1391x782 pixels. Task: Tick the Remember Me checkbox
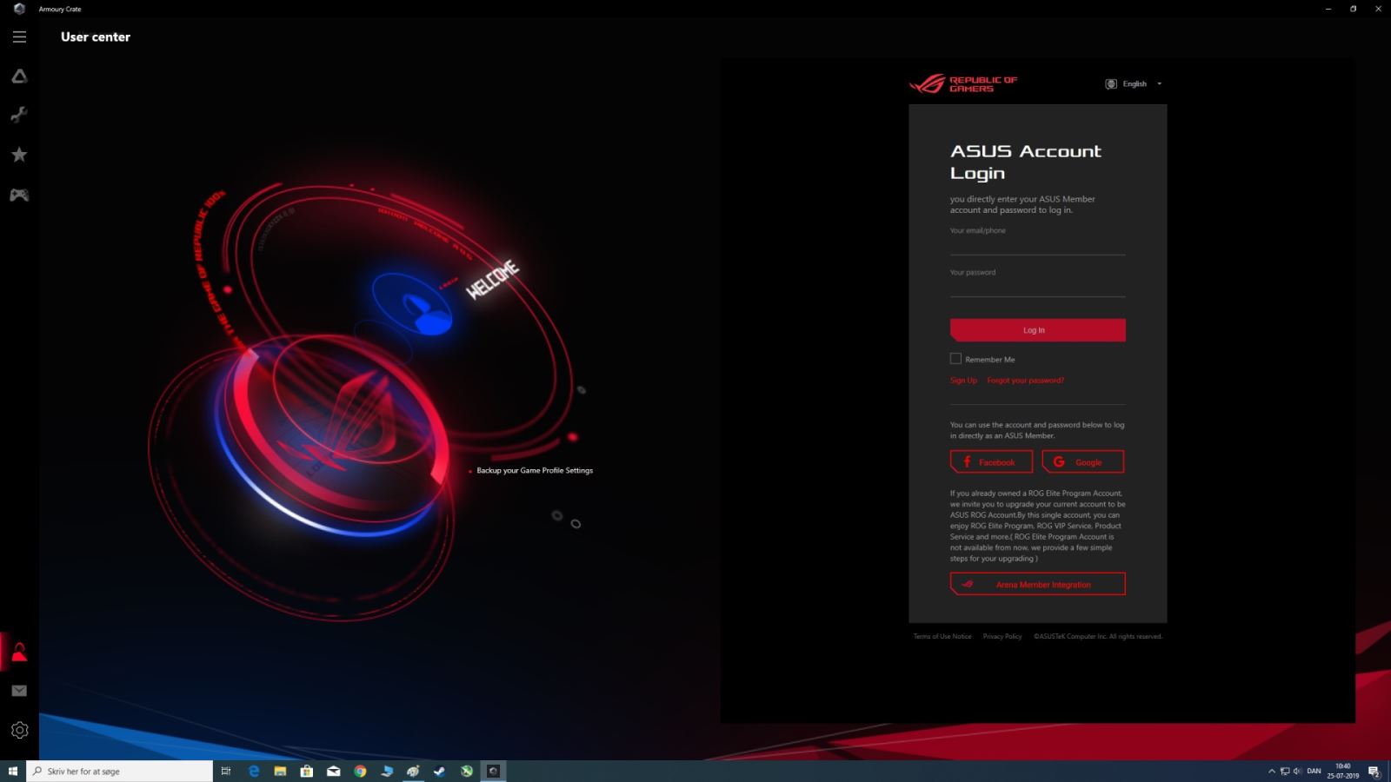pos(955,359)
